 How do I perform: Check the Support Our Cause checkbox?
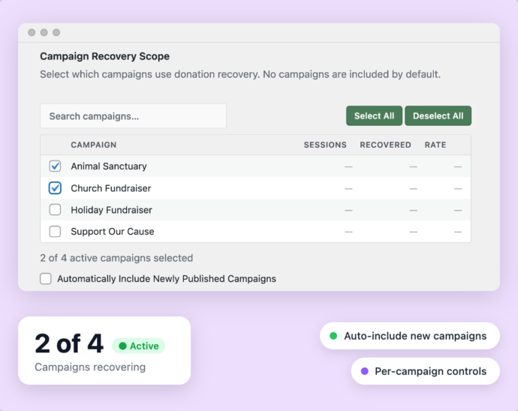(55, 232)
